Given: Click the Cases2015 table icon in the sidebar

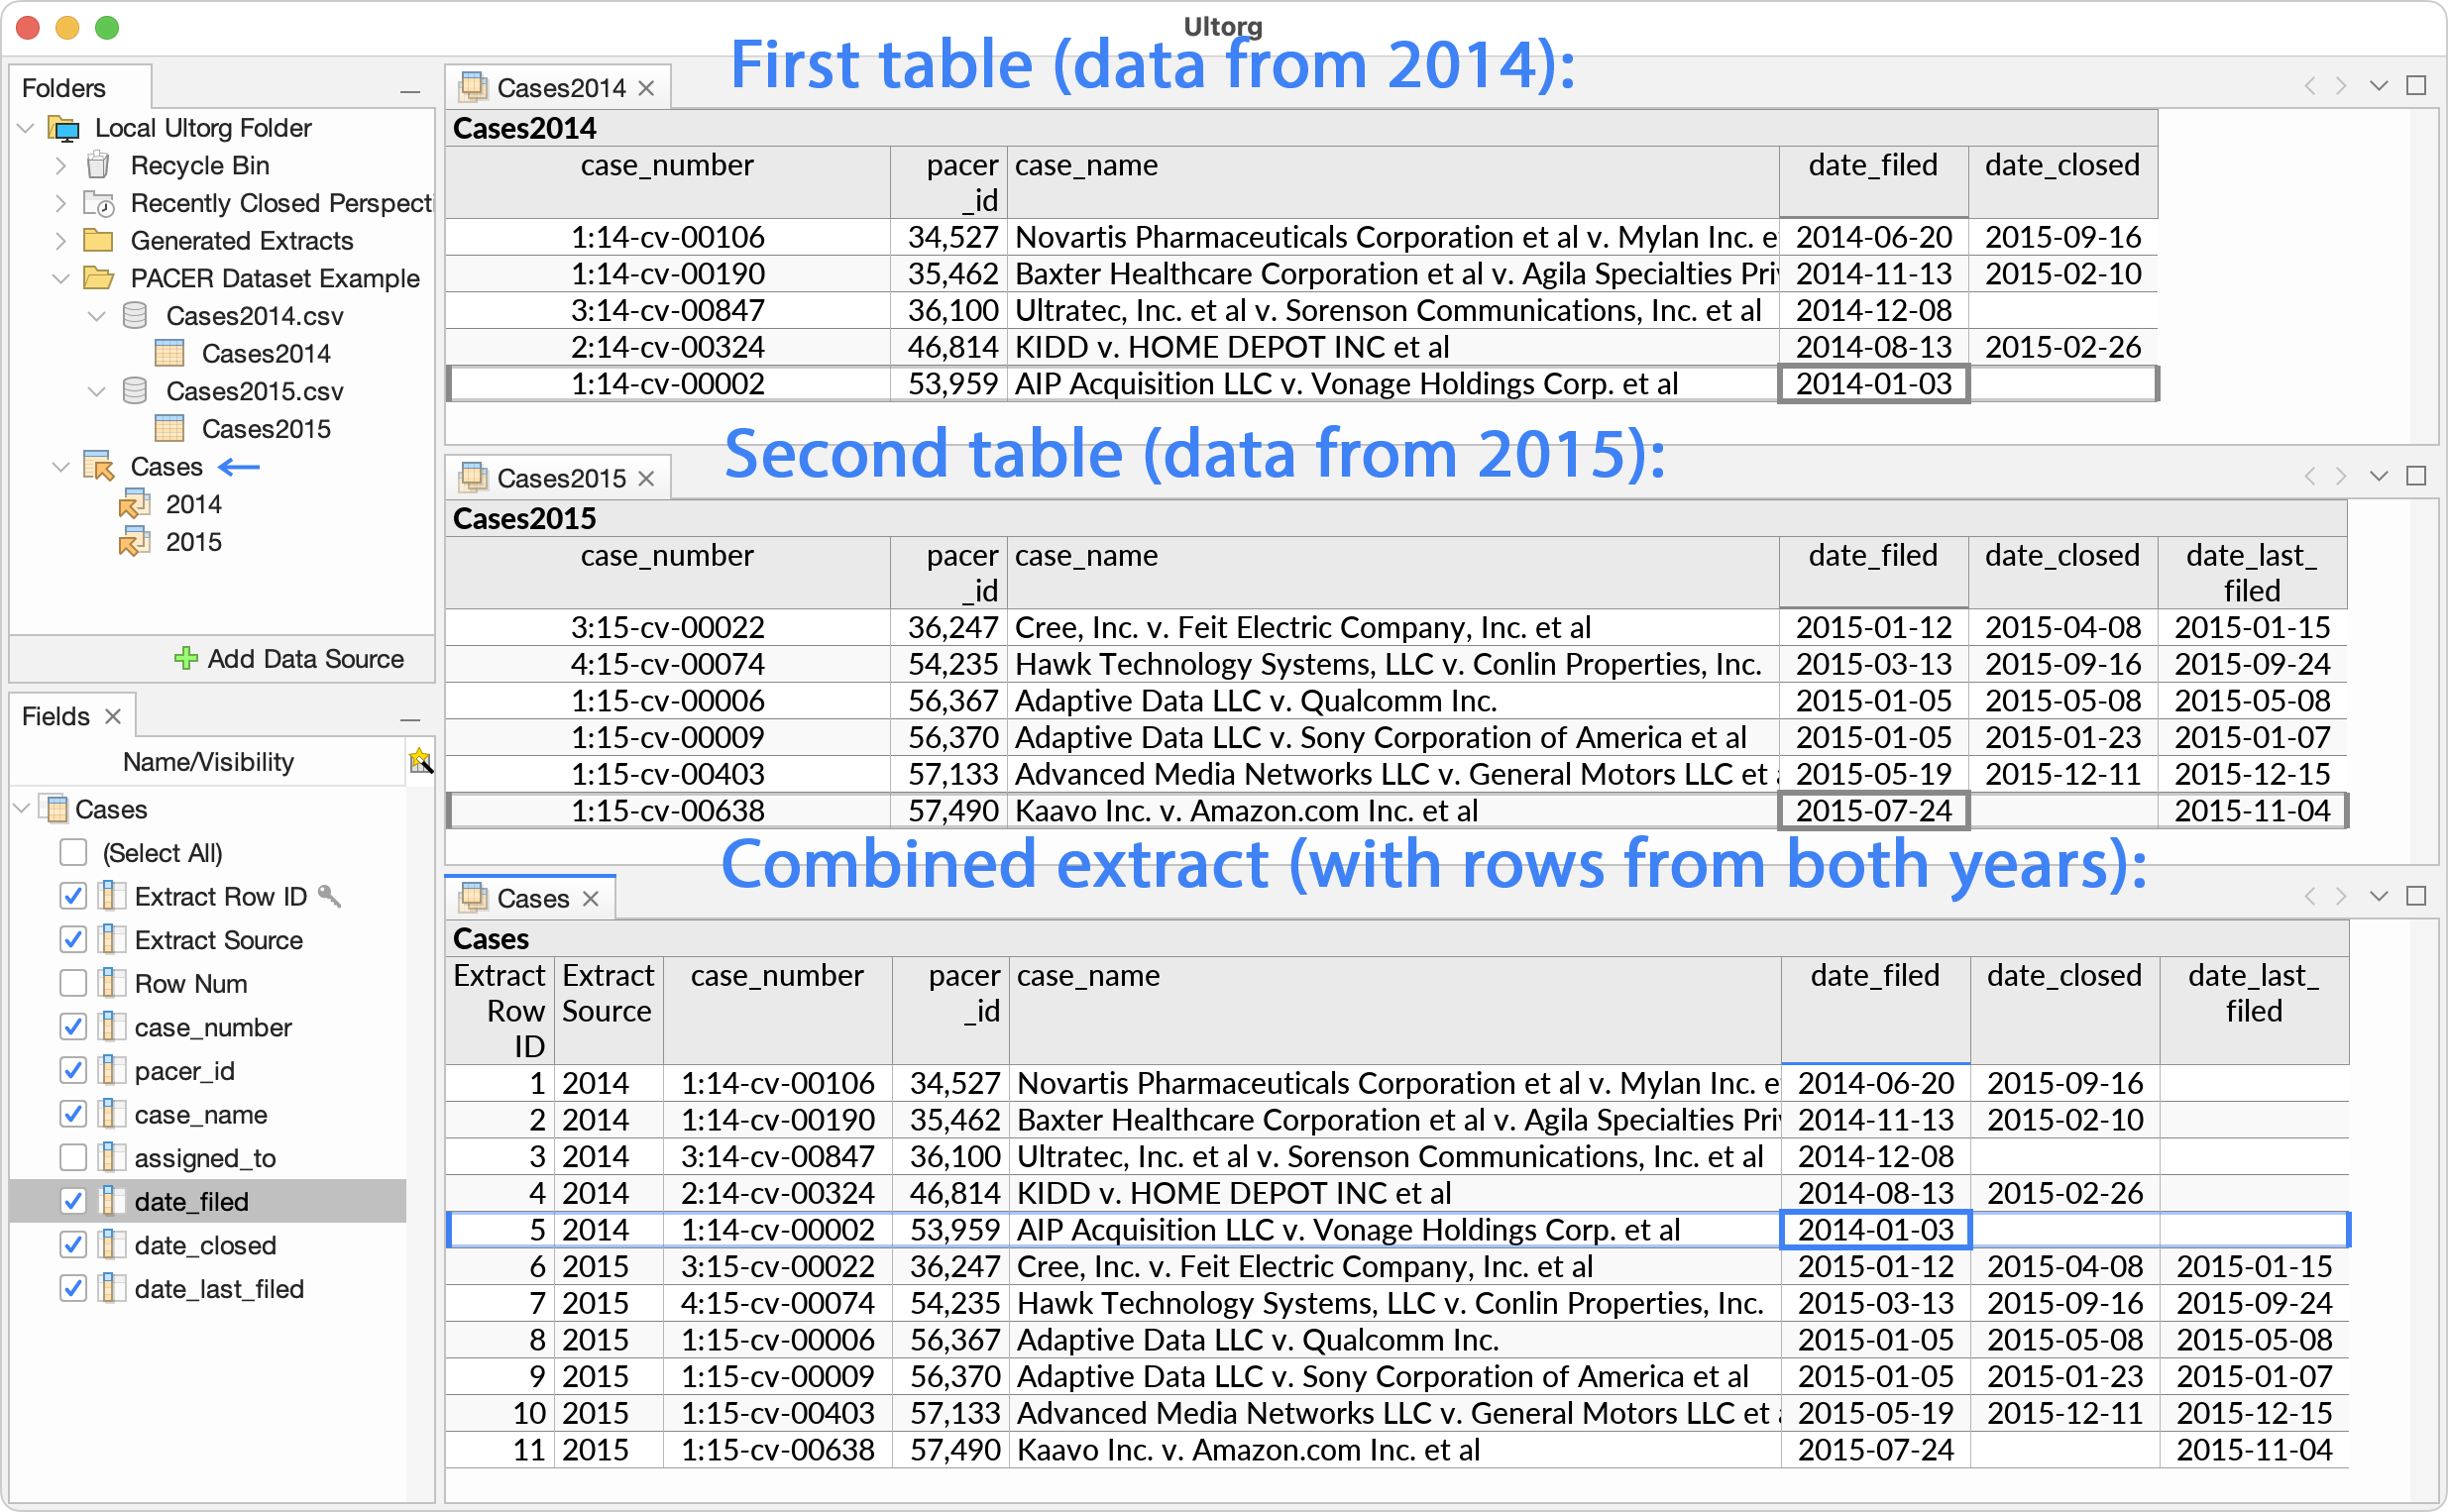Looking at the screenshot, I should [x=170, y=428].
